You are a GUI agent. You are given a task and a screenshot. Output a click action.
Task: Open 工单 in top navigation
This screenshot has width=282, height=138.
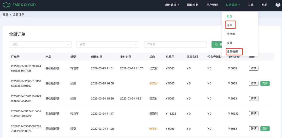coord(250,5)
